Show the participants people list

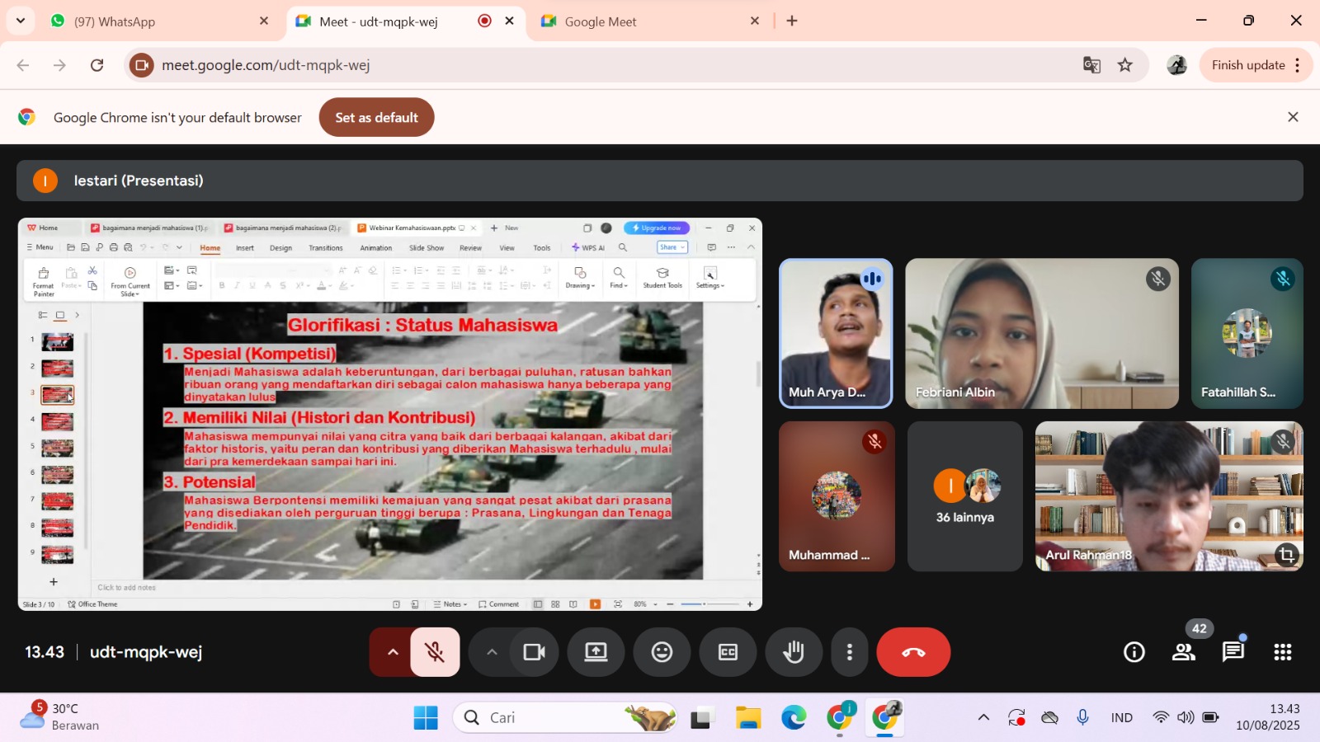coord(1184,652)
